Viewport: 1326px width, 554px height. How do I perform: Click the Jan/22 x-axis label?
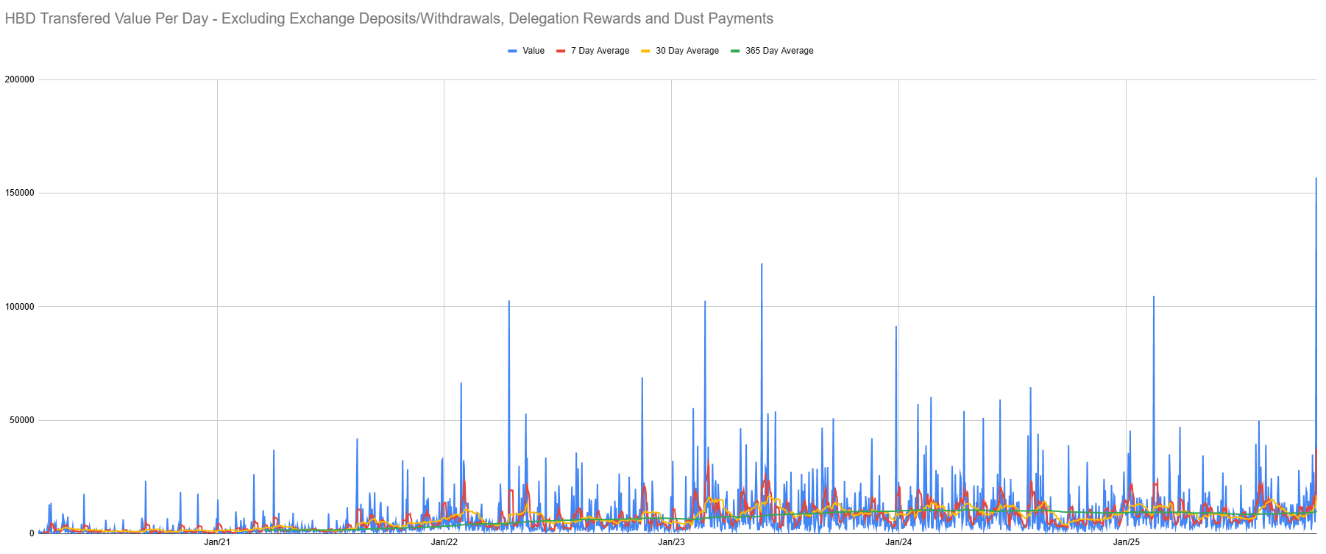444,542
